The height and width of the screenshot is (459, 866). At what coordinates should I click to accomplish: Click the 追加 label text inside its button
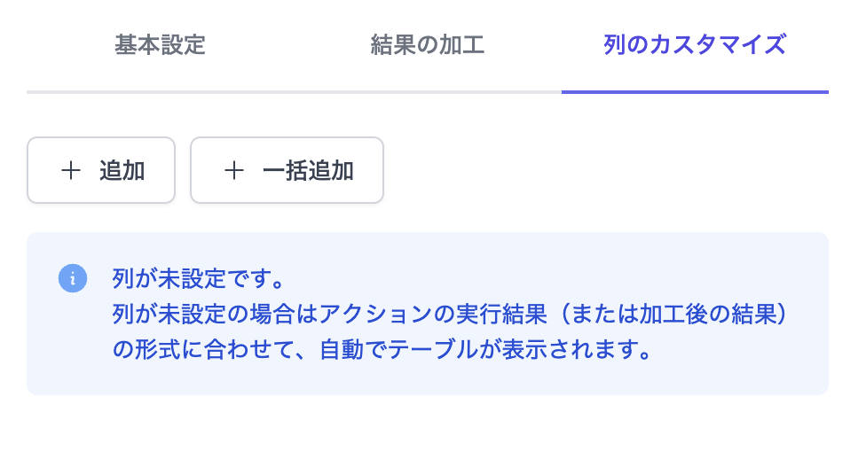coord(122,171)
